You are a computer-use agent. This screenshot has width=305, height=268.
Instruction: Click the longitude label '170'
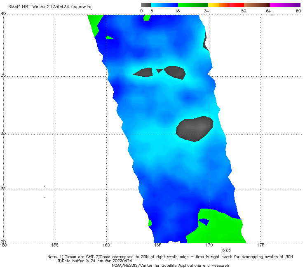pyautogui.click(x=209, y=245)
